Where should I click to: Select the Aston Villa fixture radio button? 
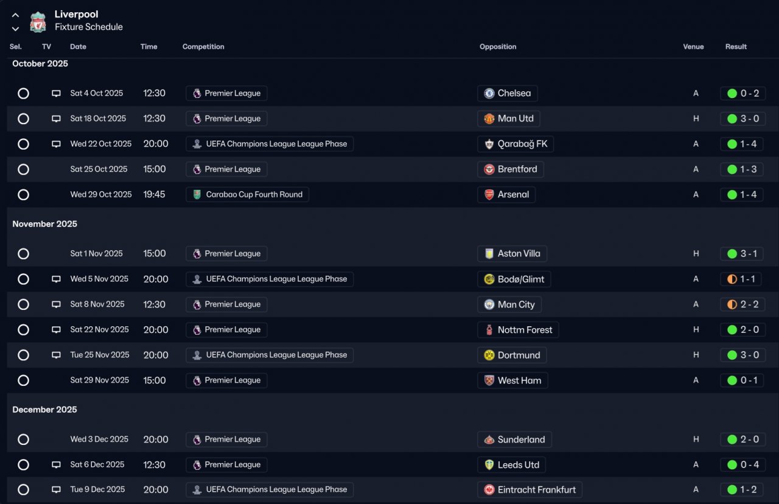tap(23, 254)
